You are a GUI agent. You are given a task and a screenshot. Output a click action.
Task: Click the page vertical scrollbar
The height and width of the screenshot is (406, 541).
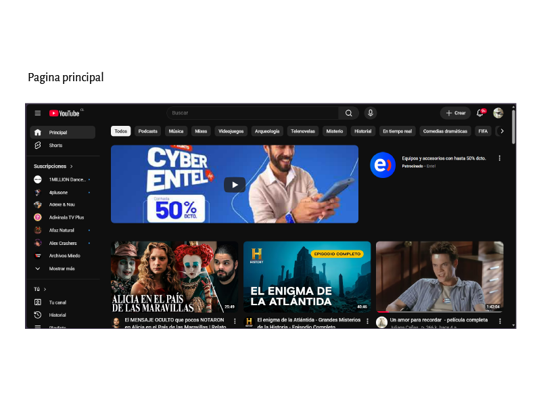(513, 127)
